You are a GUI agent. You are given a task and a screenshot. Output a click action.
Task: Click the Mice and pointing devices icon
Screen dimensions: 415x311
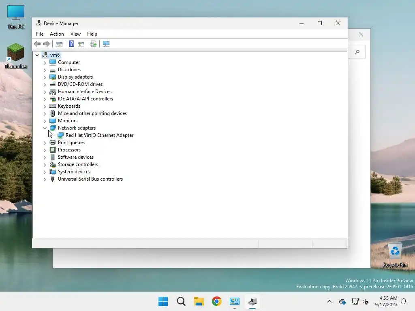click(53, 113)
